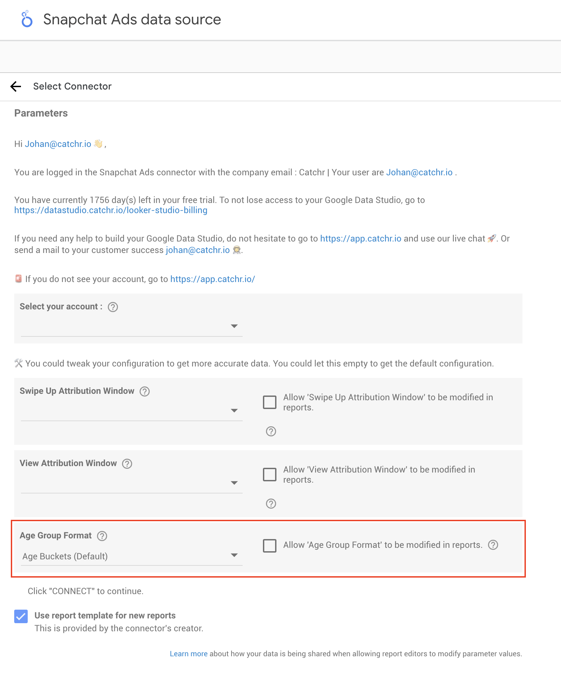The height and width of the screenshot is (687, 561).
Task: Click the Johan@catchr.io link in the greeting
Action: point(58,144)
